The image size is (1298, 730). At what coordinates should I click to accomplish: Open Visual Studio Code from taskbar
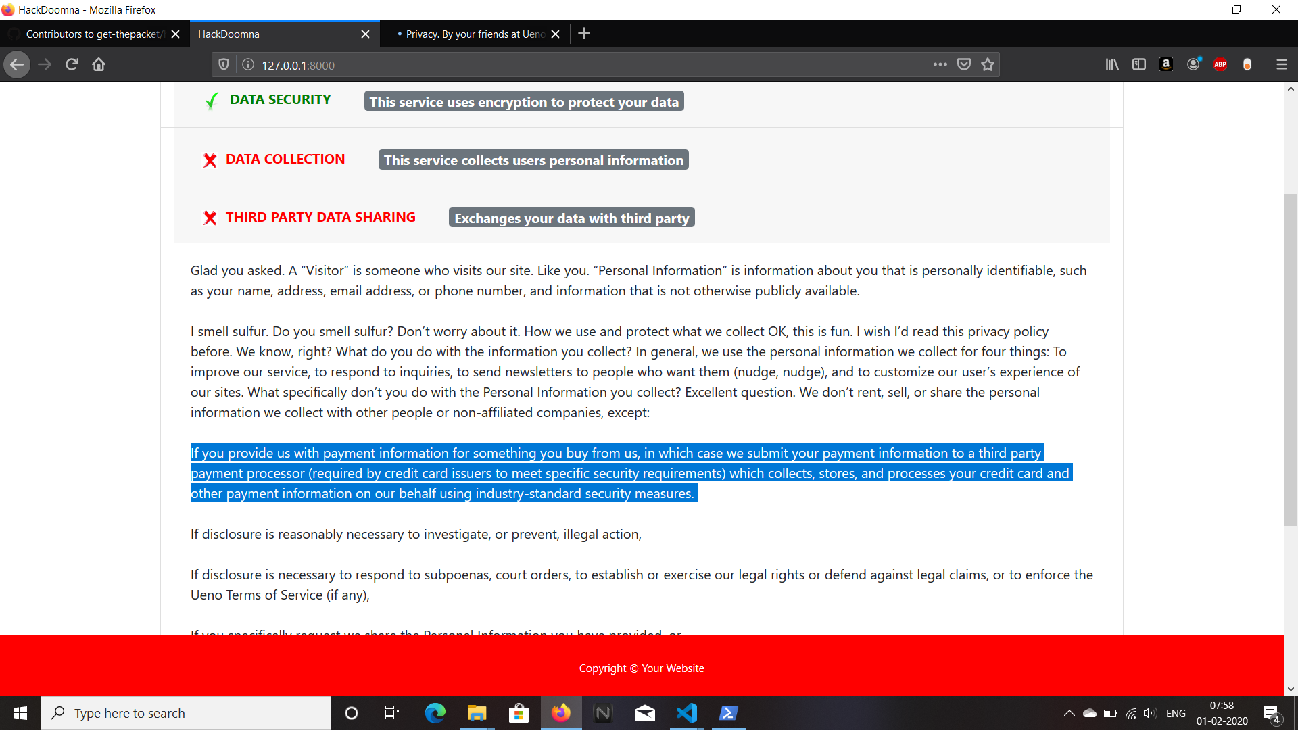[x=687, y=713]
